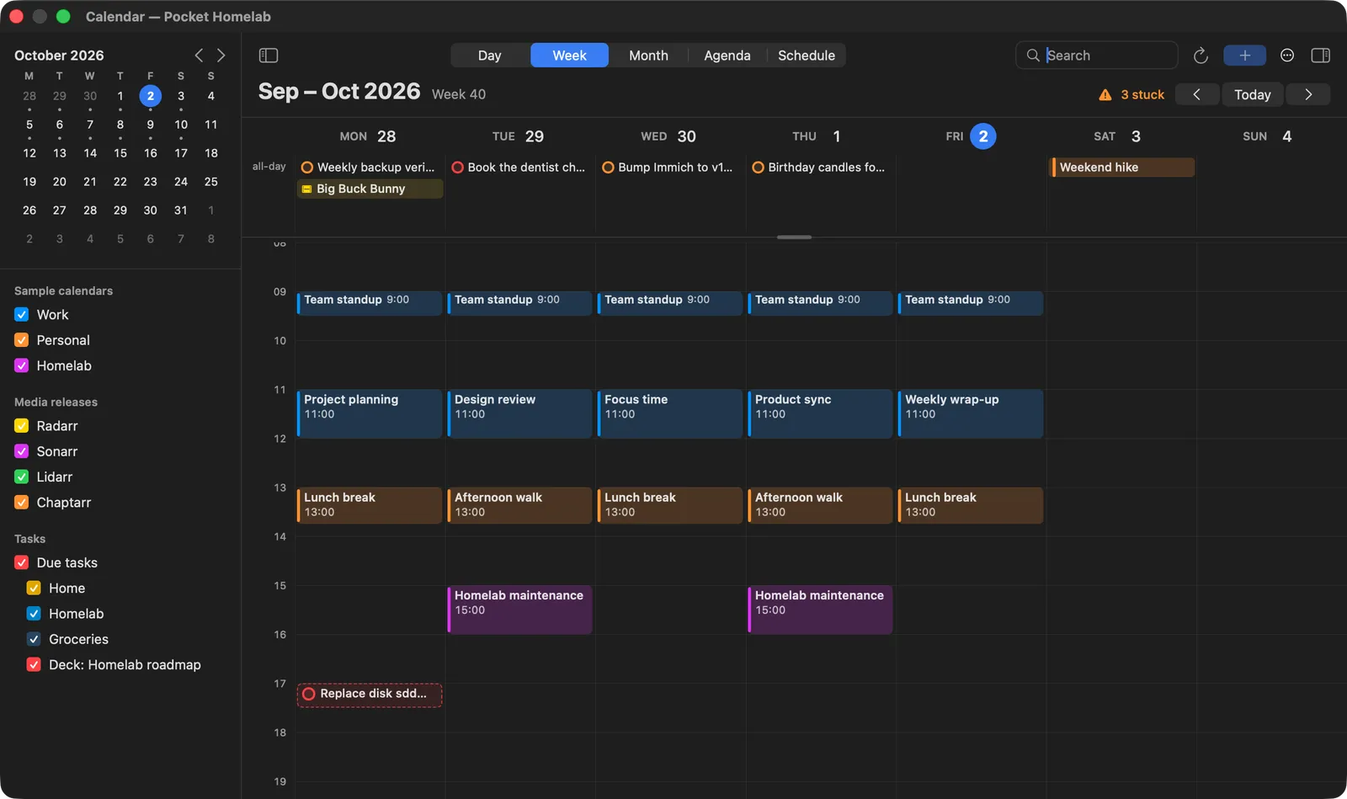This screenshot has width=1347, height=799.
Task: Uncheck the Work calendar
Action: (x=22, y=315)
